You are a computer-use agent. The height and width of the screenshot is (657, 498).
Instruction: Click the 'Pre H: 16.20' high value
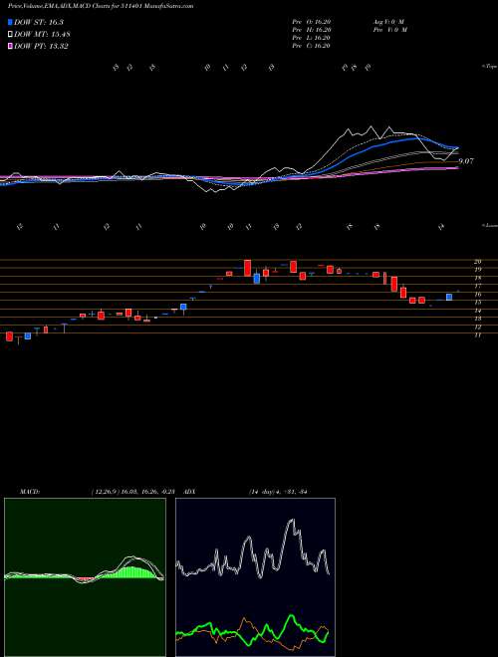coord(312,30)
